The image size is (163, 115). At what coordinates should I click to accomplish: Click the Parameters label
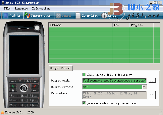click(x=59, y=93)
